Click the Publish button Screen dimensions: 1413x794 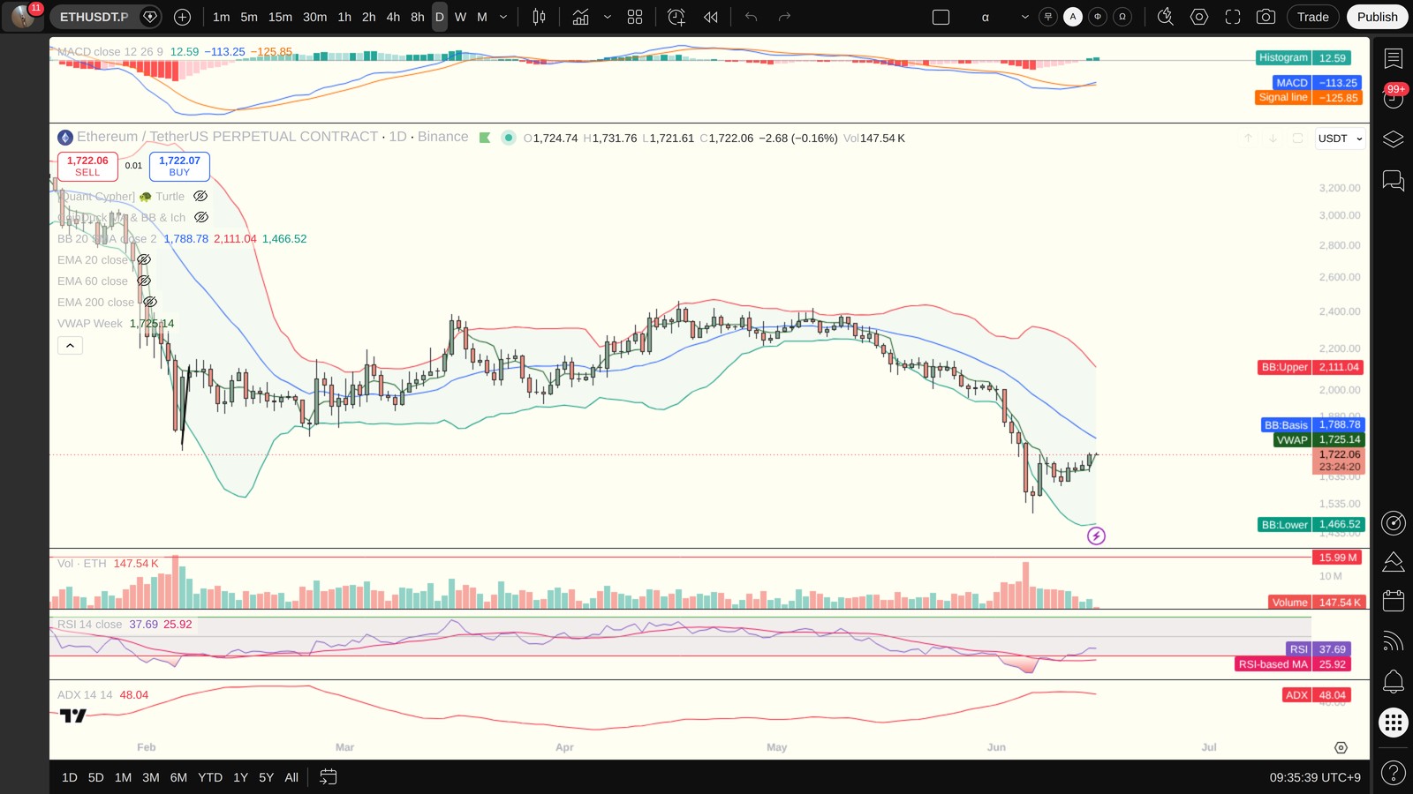click(1377, 17)
